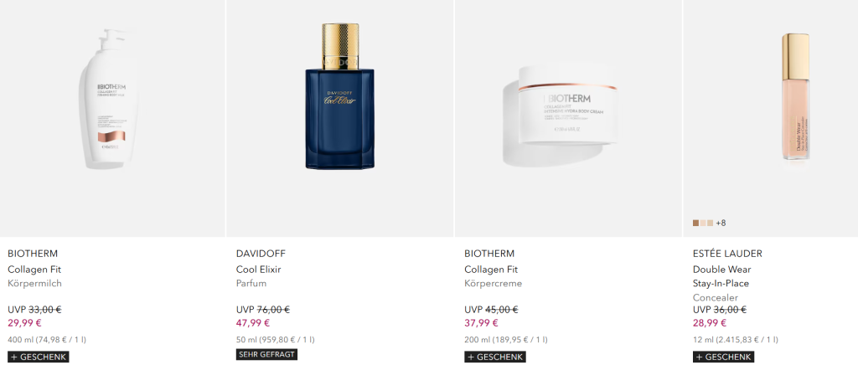The image size is (858, 365).
Task: Click the 47,99 € sale price
Action: pyautogui.click(x=253, y=323)
